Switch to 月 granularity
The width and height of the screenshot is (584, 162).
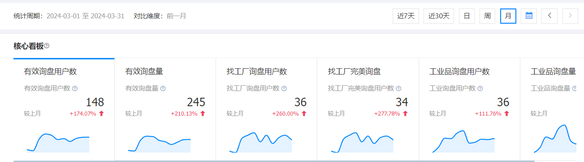coord(508,16)
